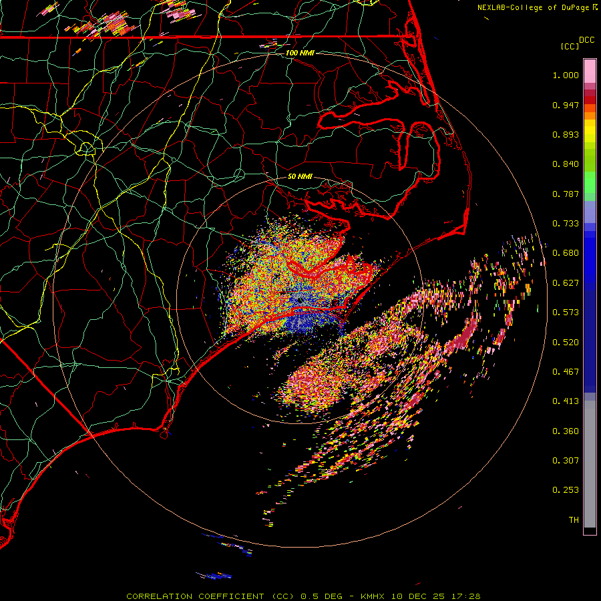Select the 1.000 scale value
The height and width of the screenshot is (601, 601).
(x=566, y=75)
